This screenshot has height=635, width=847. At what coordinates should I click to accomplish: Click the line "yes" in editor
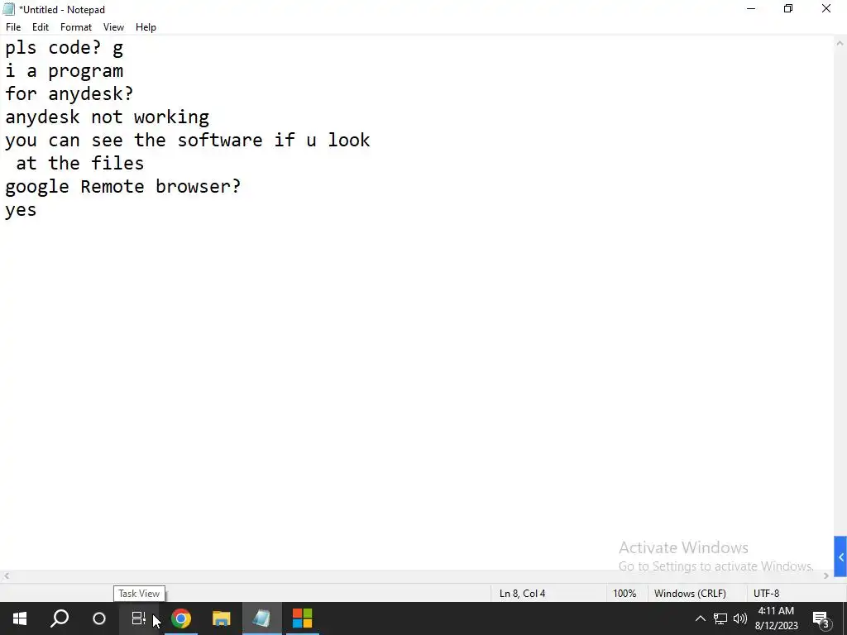click(21, 210)
